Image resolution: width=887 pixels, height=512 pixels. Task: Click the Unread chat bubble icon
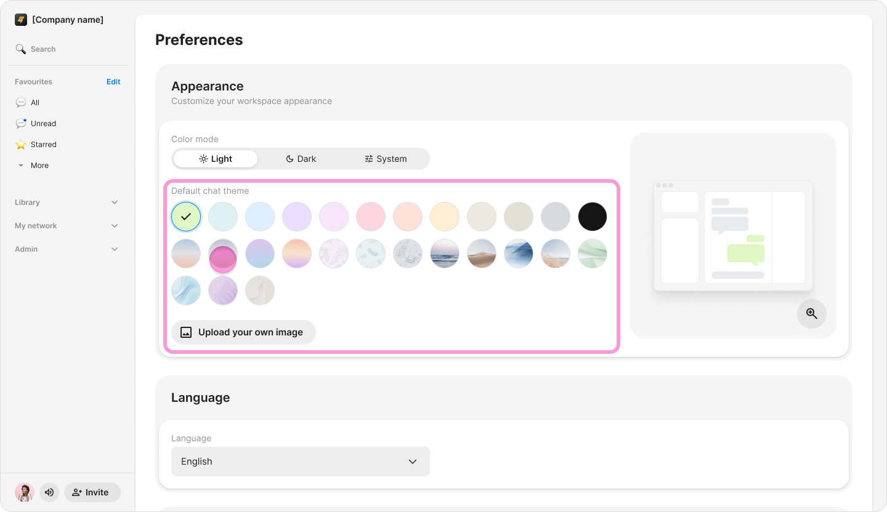pos(21,124)
